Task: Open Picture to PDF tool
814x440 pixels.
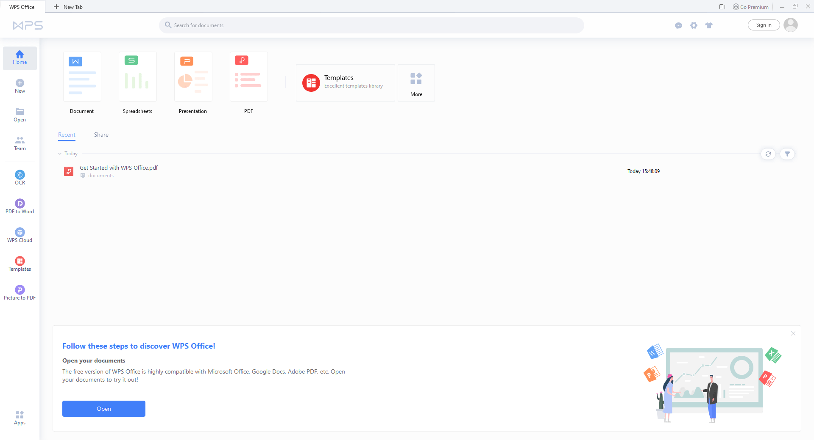Action: [x=20, y=292]
